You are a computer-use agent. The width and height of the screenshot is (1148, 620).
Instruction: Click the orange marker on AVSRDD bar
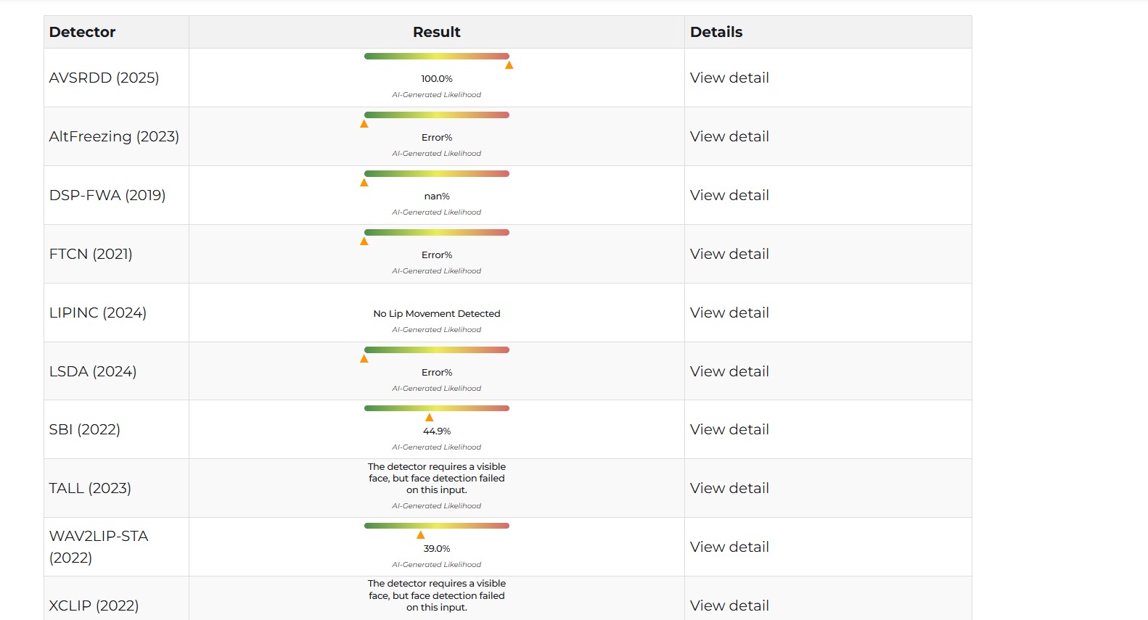(509, 65)
